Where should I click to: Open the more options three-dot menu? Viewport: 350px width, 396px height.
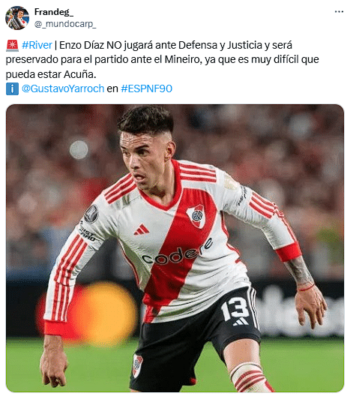[x=339, y=12]
